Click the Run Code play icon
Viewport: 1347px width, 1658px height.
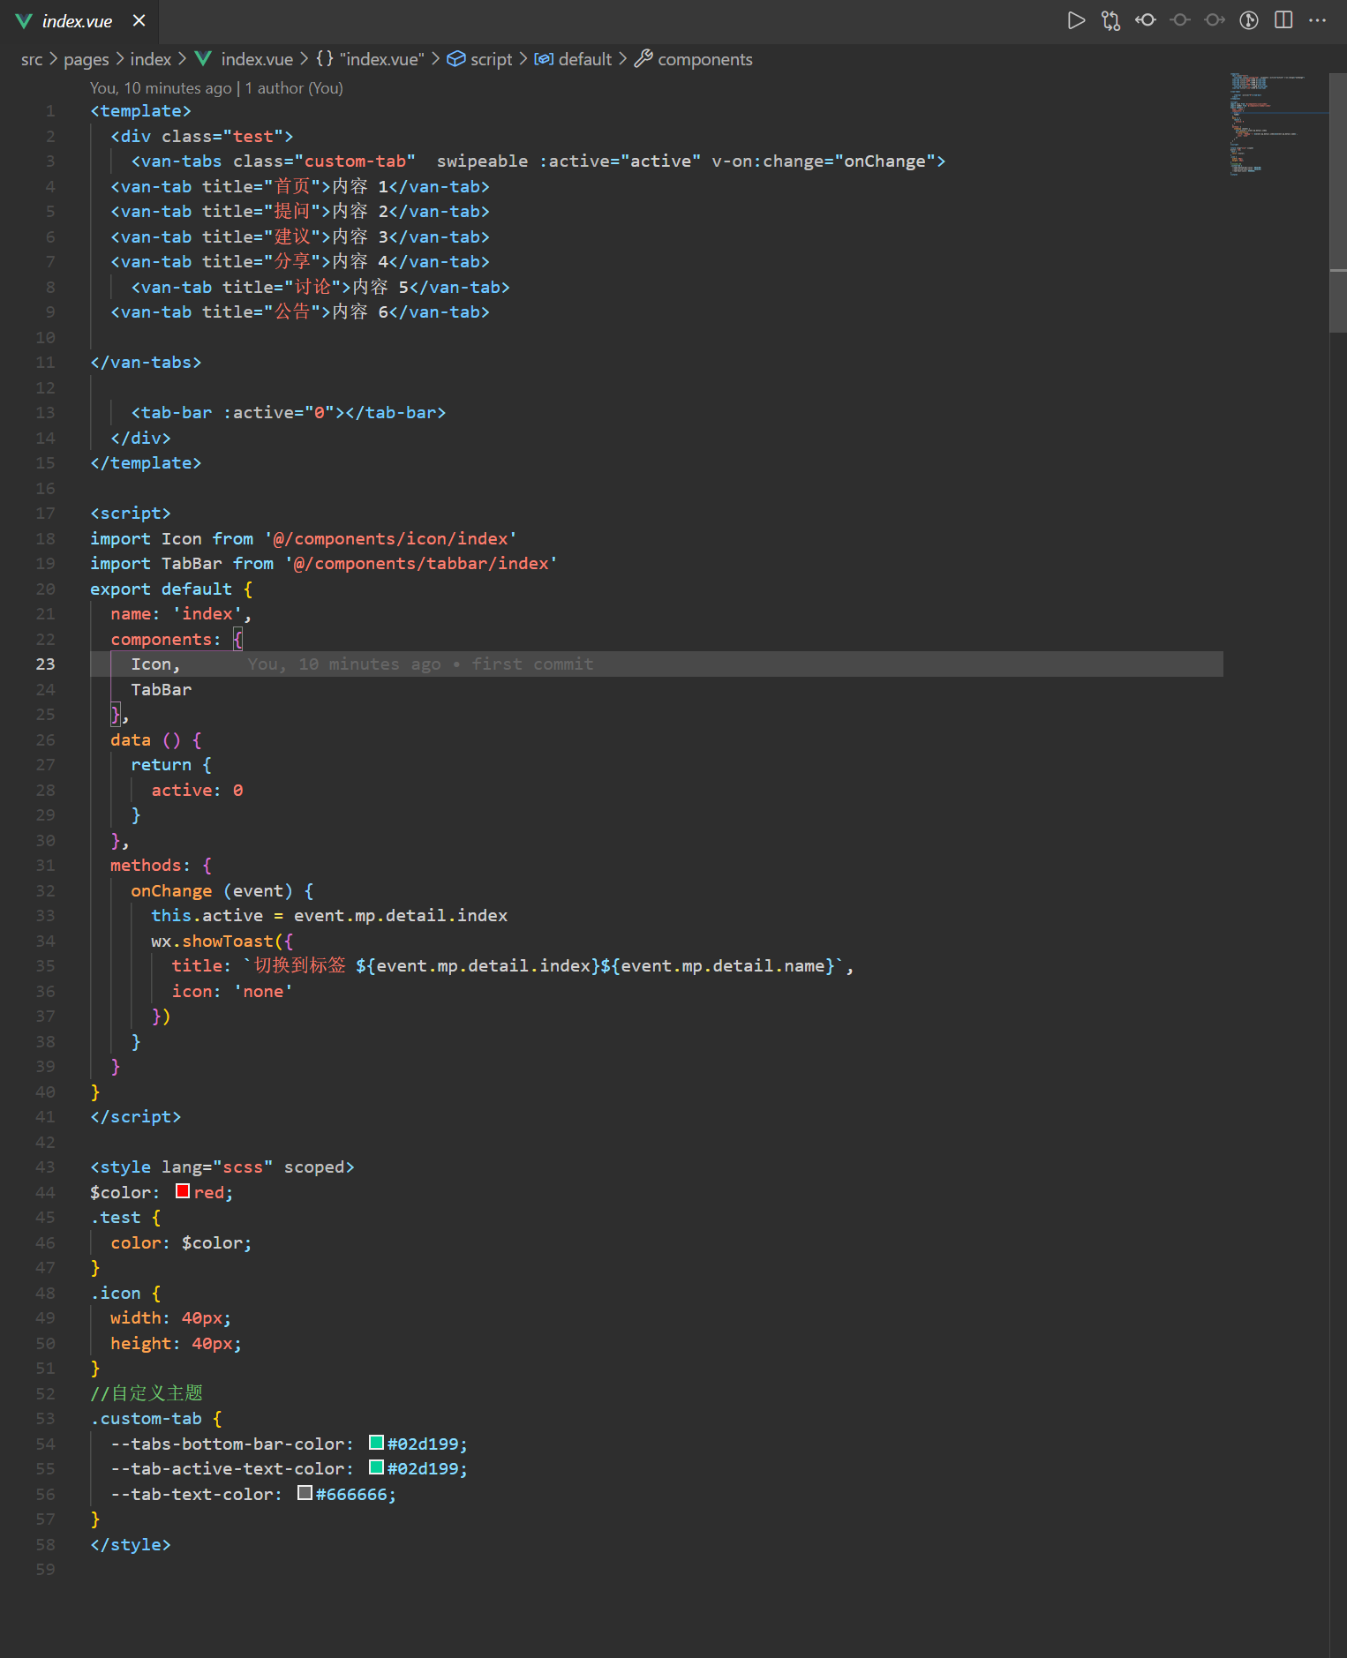(x=1075, y=20)
